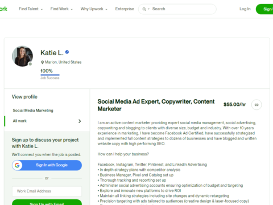
Task: Click the Google G logo icon
Action: coord(17,165)
